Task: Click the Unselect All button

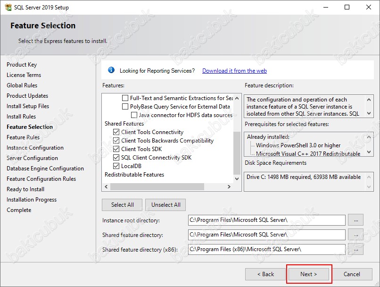Action: pos(166,205)
